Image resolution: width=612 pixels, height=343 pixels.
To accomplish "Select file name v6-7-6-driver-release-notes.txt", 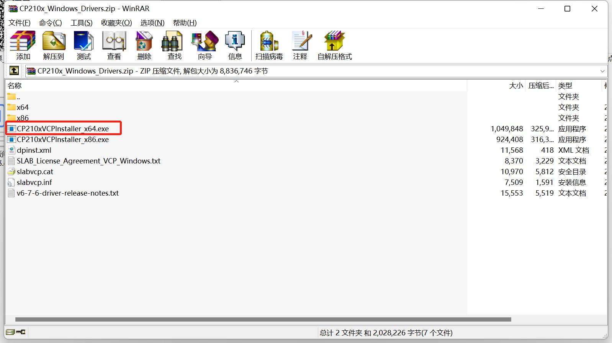I will pyautogui.click(x=68, y=193).
